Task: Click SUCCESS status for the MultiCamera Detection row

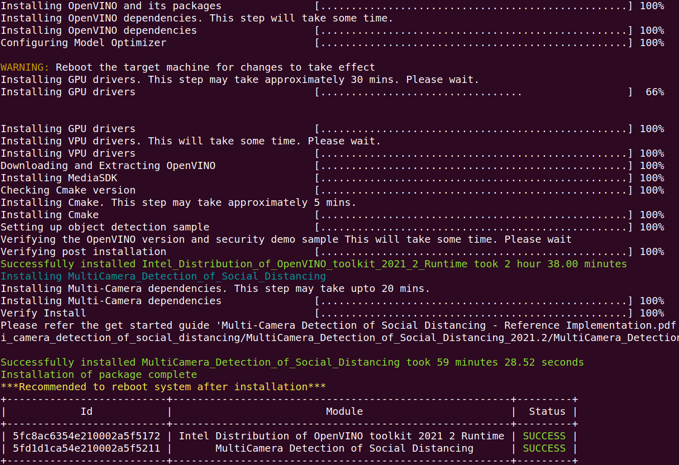Action: click(544, 449)
